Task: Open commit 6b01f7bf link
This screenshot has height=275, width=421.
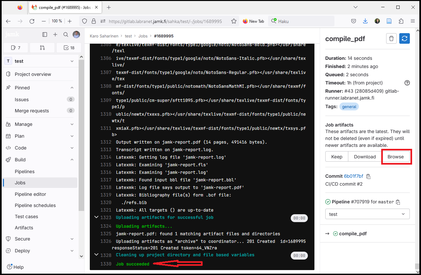Action: 354,176
